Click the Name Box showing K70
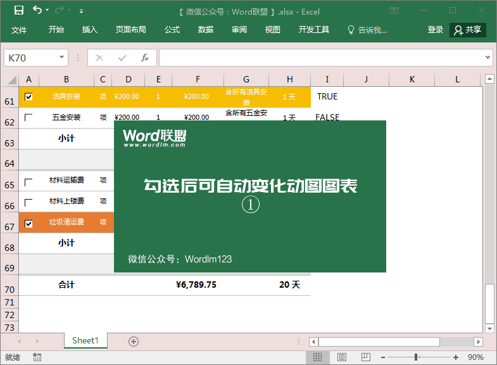The width and height of the screenshot is (497, 365). (x=31, y=58)
